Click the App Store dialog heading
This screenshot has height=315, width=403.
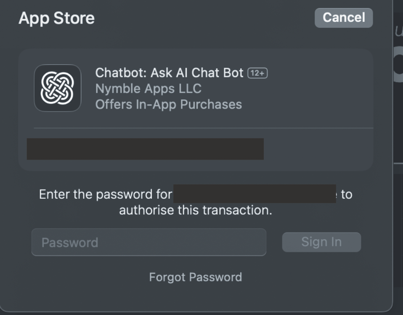click(56, 18)
